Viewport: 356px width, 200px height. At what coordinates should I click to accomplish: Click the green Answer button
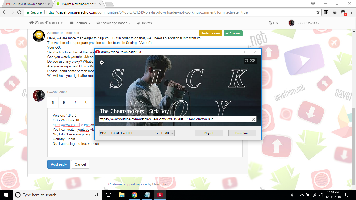233,33
